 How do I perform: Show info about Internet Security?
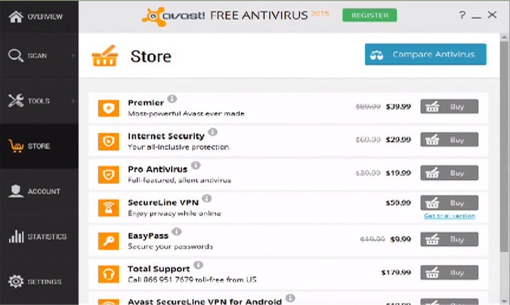point(213,132)
